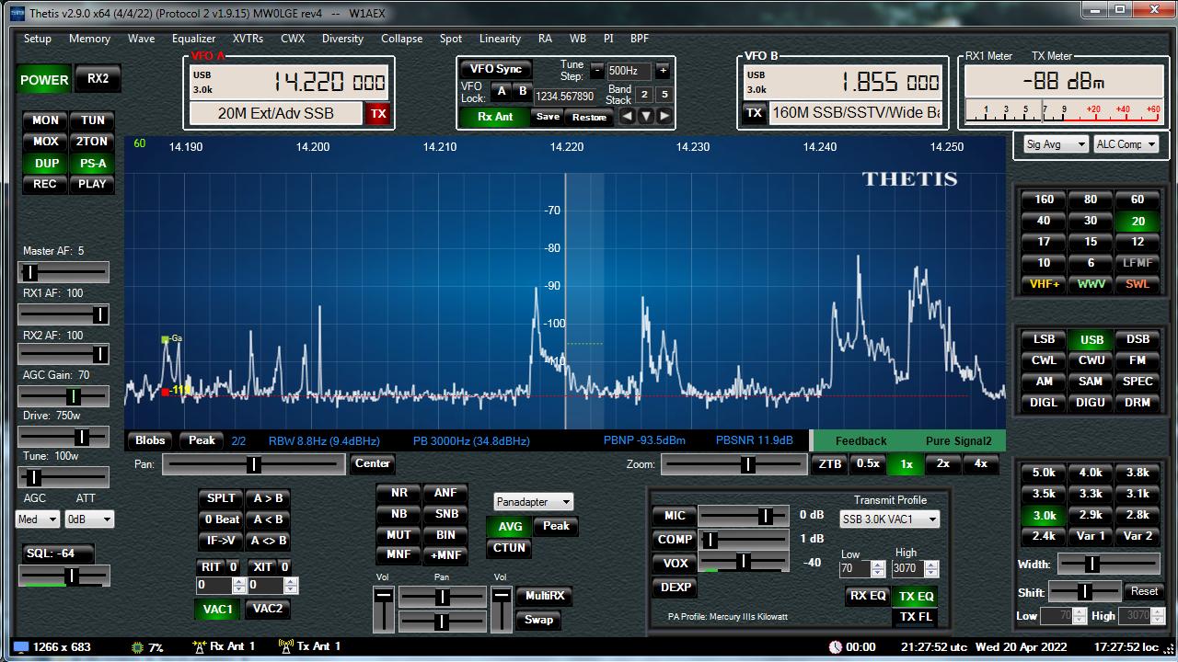This screenshot has width=1178, height=662.
Task: Increase tune step with plus button
Action: tap(662, 71)
